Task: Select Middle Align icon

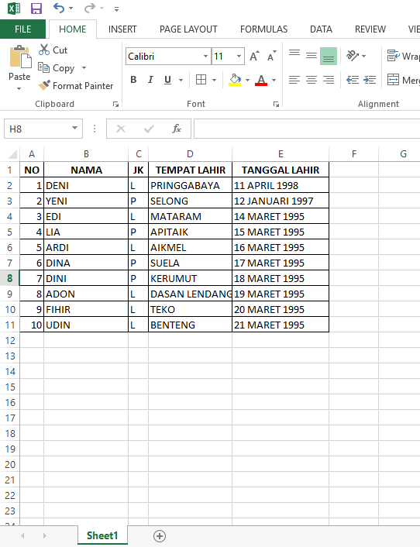Action: pyautogui.click(x=312, y=56)
